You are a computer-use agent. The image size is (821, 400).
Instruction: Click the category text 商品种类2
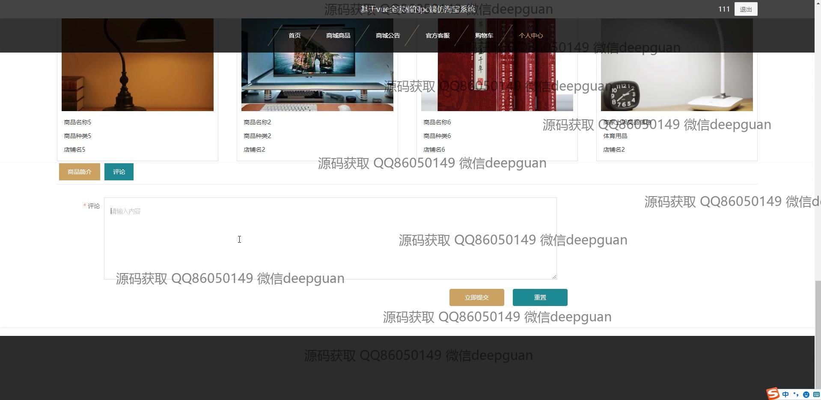pos(257,136)
